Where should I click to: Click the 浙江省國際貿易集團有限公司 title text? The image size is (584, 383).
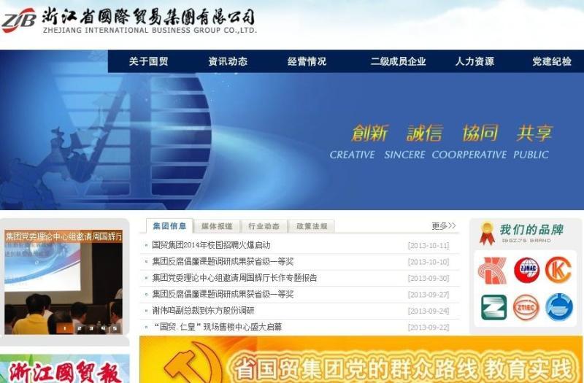tap(148, 16)
